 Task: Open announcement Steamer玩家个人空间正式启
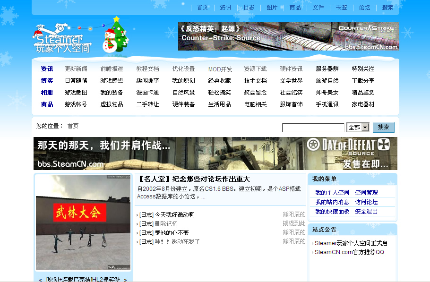point(351,243)
